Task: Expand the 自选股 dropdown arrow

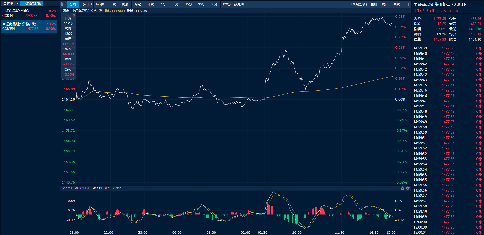Action: coord(18,4)
